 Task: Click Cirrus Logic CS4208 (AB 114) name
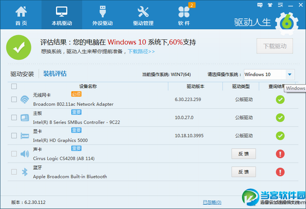[x=64, y=159]
